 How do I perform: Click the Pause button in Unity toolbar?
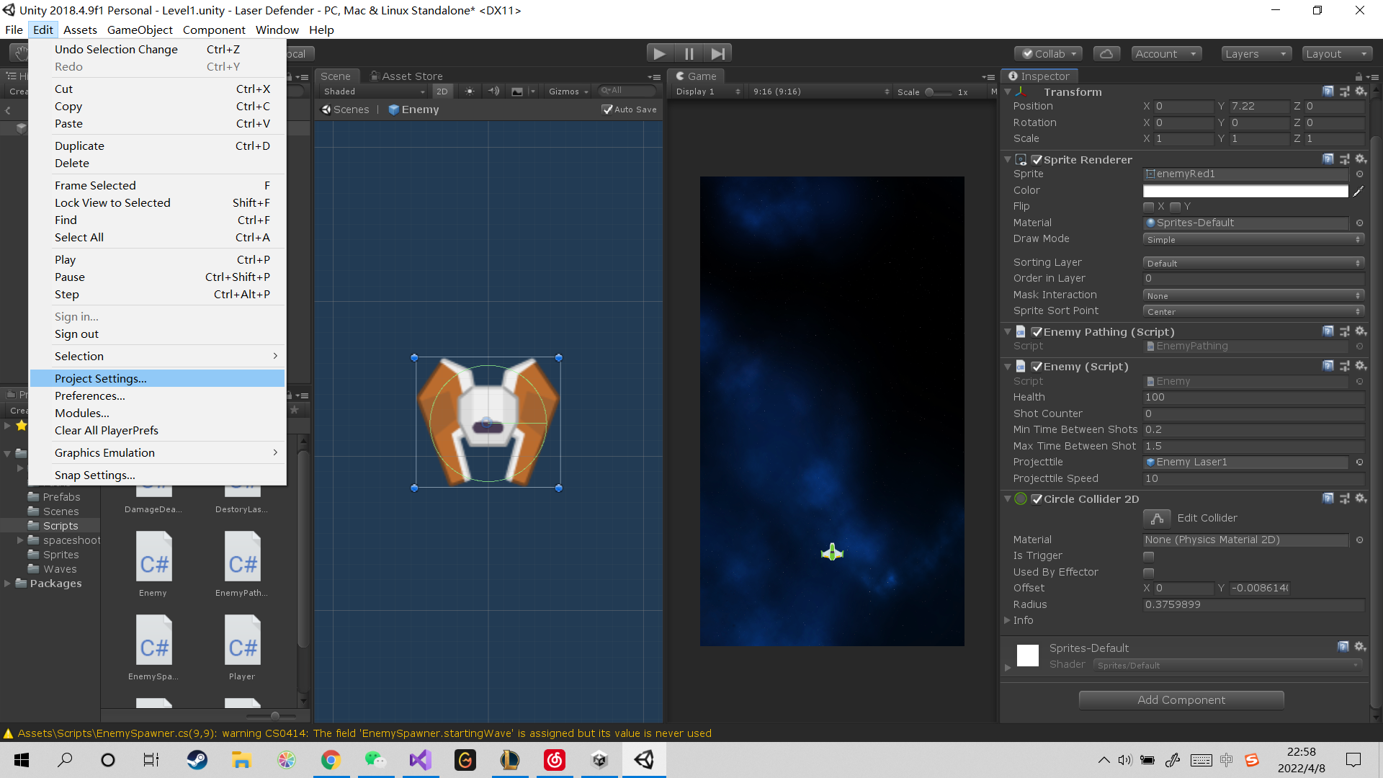[689, 53]
